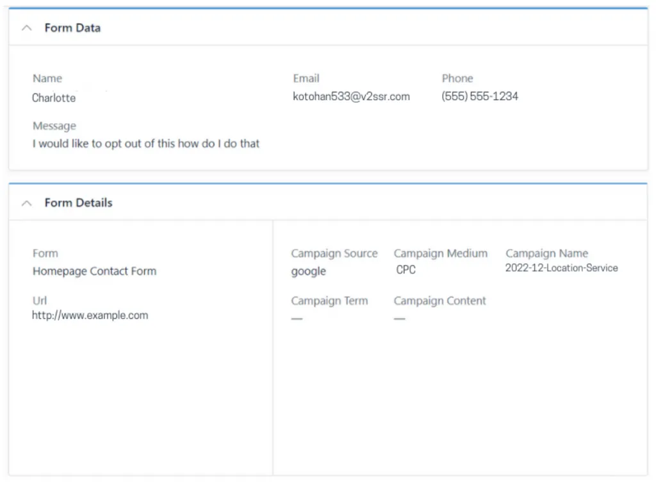
Task: Select the opt out message text
Action: (146, 144)
